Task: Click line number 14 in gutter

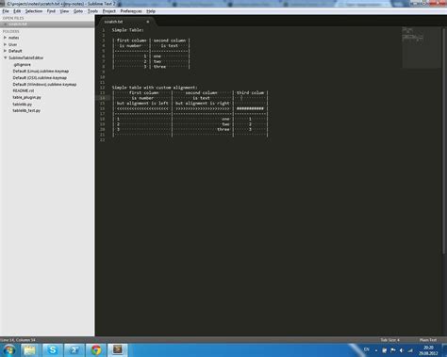Action: pyautogui.click(x=102, y=98)
